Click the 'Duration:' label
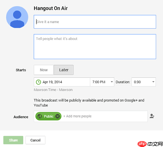163x147 pixels. [x=123, y=82]
